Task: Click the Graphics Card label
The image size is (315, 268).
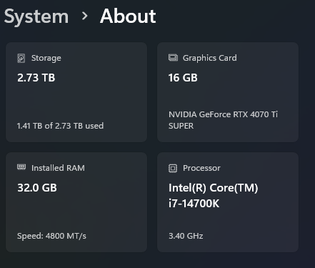Action: click(x=210, y=58)
